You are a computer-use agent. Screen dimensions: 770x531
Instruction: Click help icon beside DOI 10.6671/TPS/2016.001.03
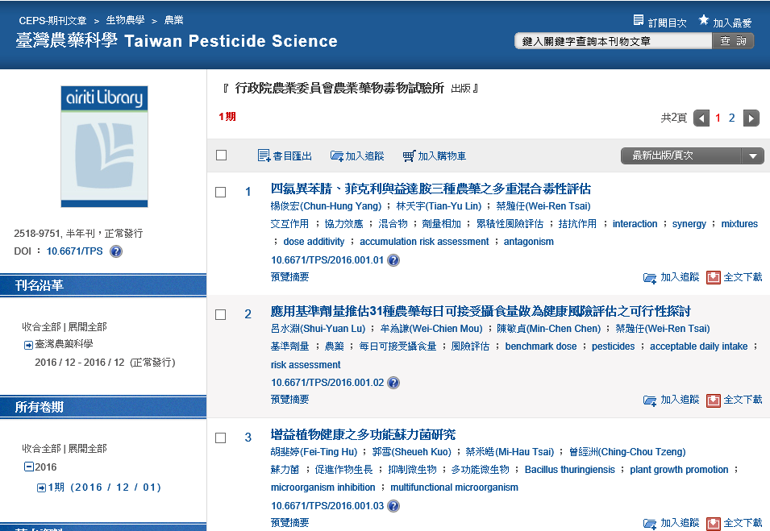(393, 506)
